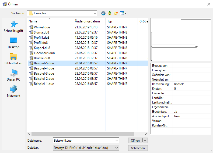Open Dieser PC in the sidebar
The image size is (213, 153).
tap(13, 75)
